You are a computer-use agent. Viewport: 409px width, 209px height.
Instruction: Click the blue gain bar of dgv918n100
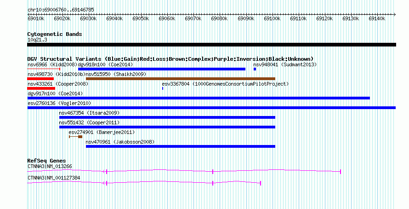click(162, 69)
